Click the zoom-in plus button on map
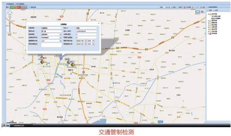The width and height of the screenshot is (231, 136). 10,17
